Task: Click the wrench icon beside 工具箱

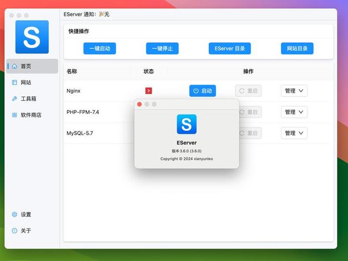Action: pos(14,99)
